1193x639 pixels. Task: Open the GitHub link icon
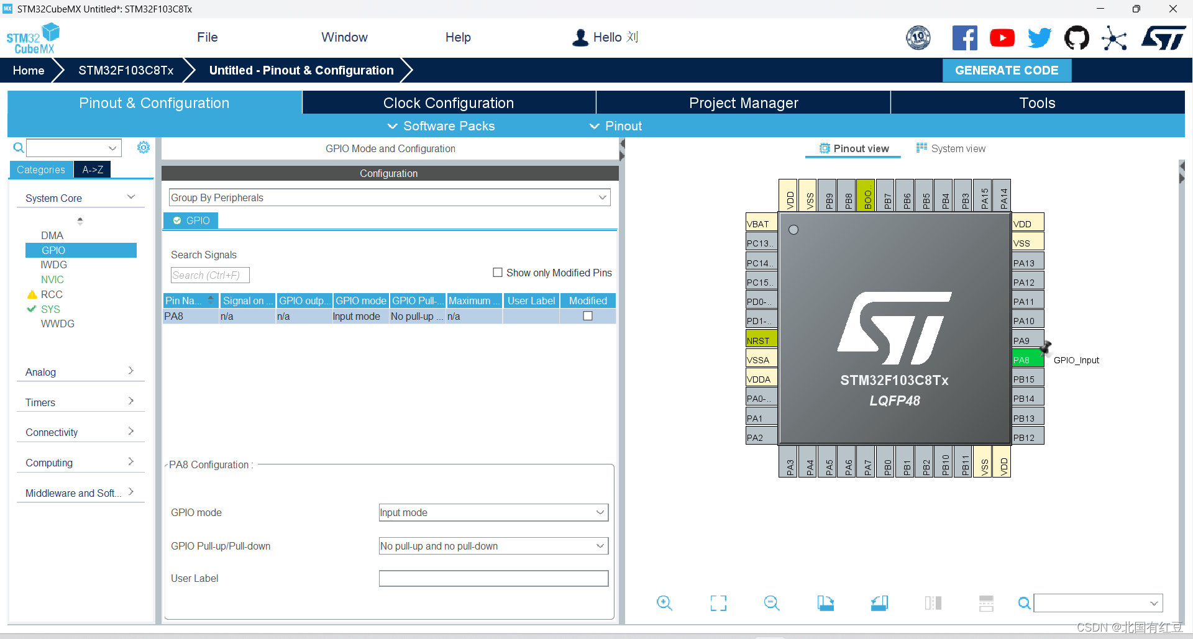1076,38
